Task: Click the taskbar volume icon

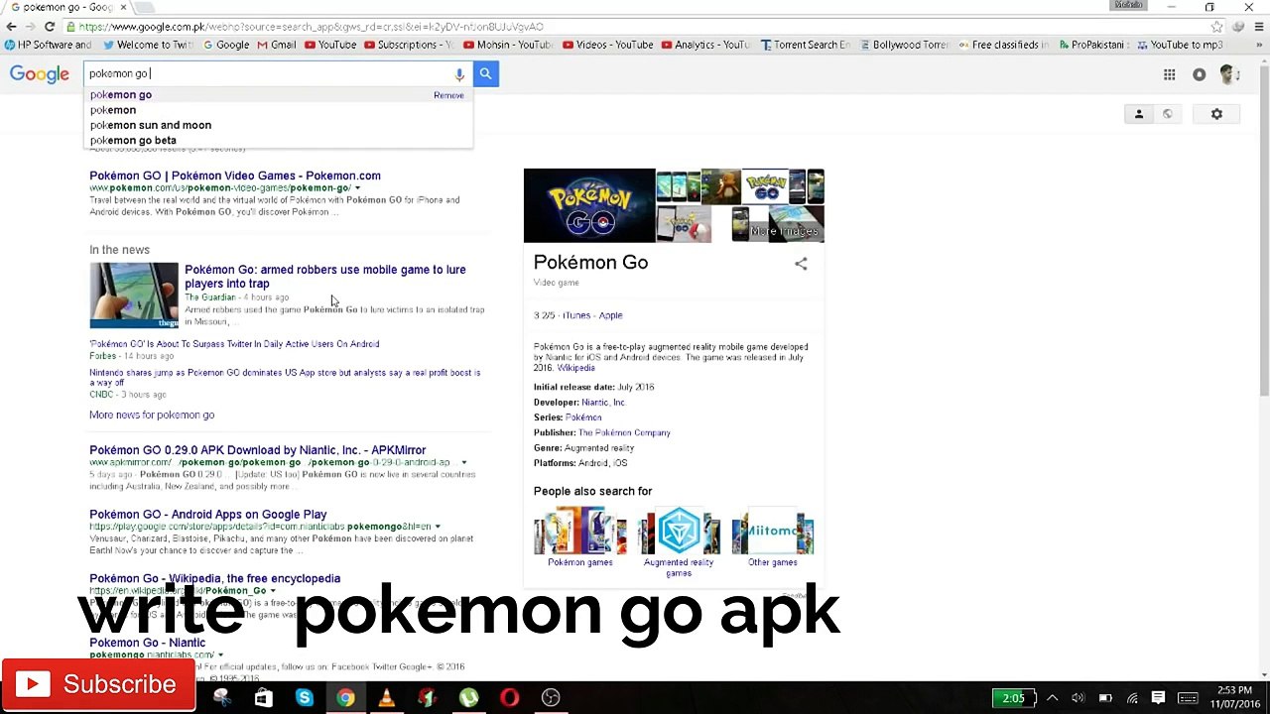Action: click(1079, 698)
